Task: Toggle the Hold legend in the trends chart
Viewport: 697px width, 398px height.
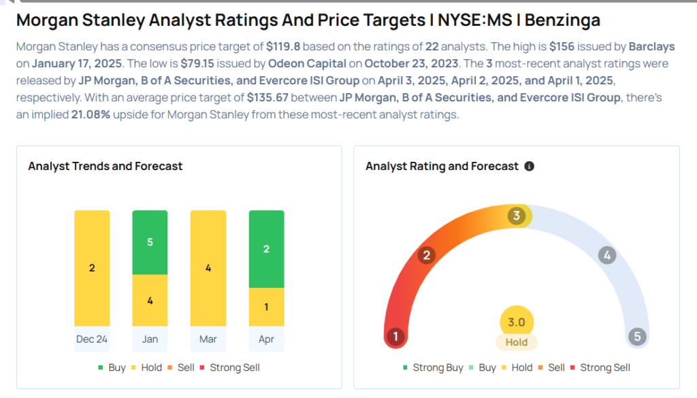Action: [x=146, y=367]
